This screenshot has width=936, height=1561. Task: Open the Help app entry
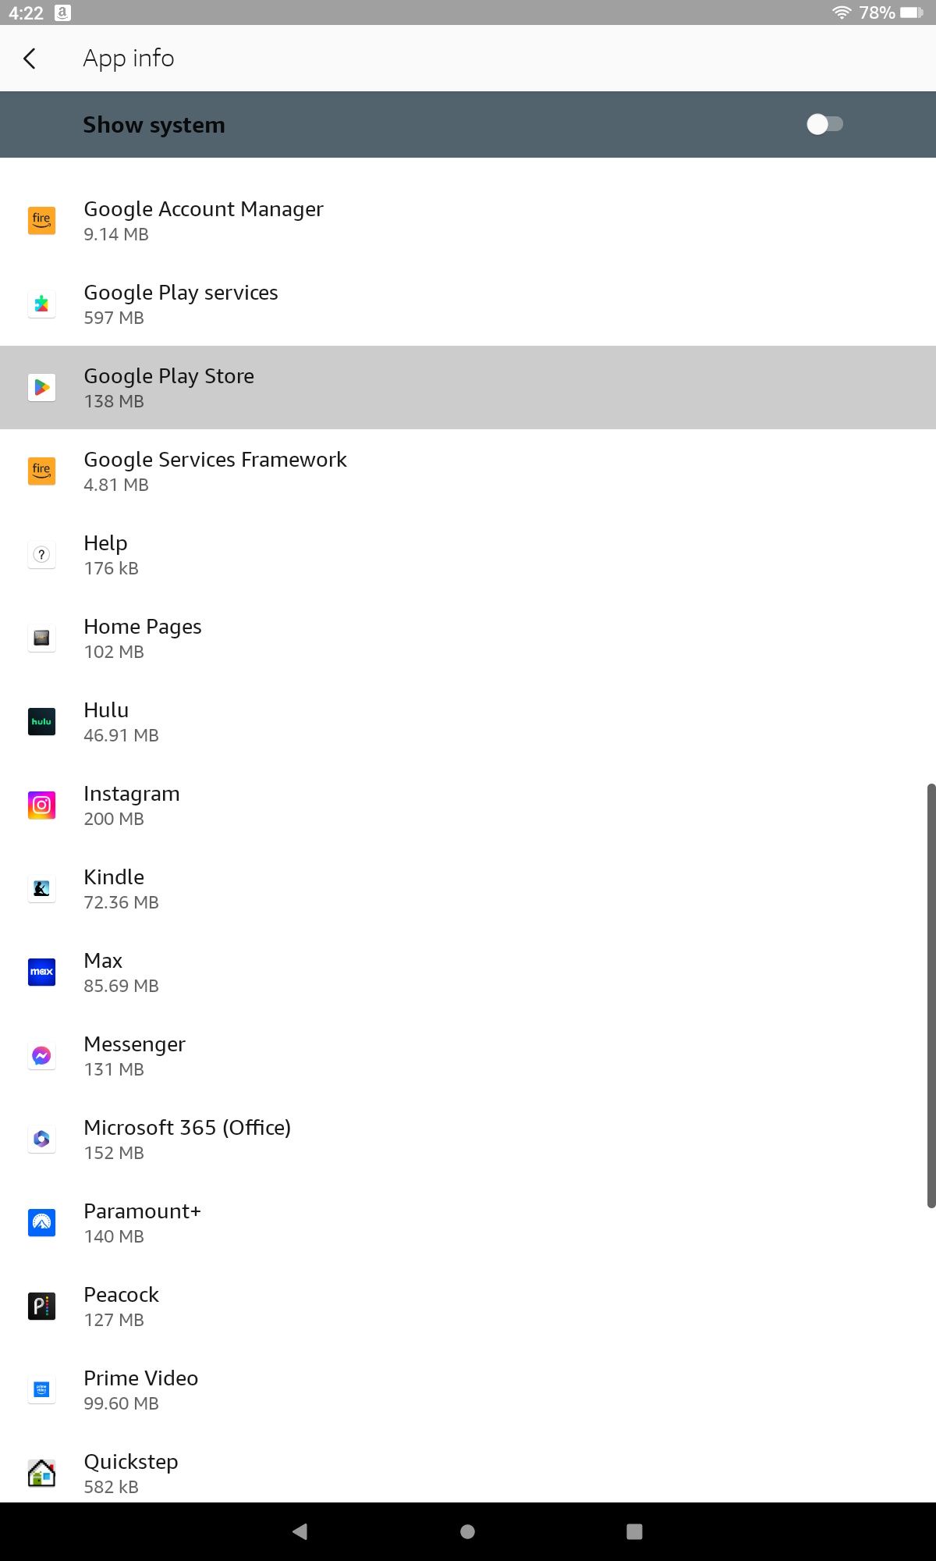click(x=468, y=555)
